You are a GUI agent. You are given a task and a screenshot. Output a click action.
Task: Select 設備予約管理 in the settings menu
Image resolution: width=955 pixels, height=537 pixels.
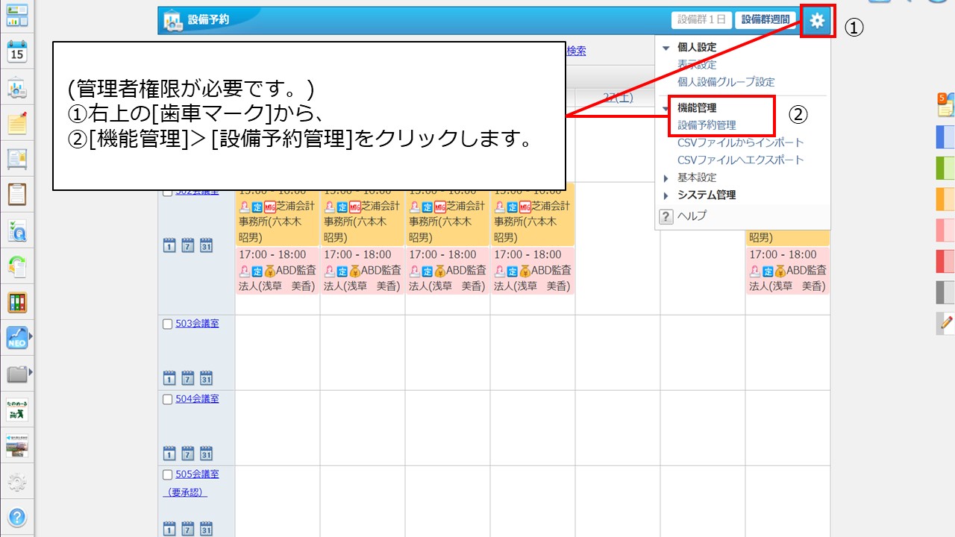tap(707, 125)
